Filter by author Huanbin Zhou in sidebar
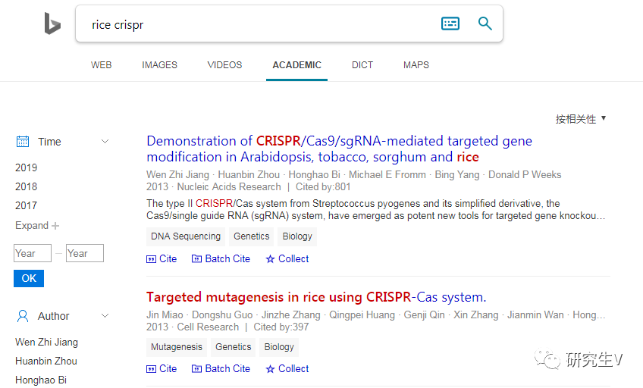The height and width of the screenshot is (388, 643). pyautogui.click(x=46, y=361)
